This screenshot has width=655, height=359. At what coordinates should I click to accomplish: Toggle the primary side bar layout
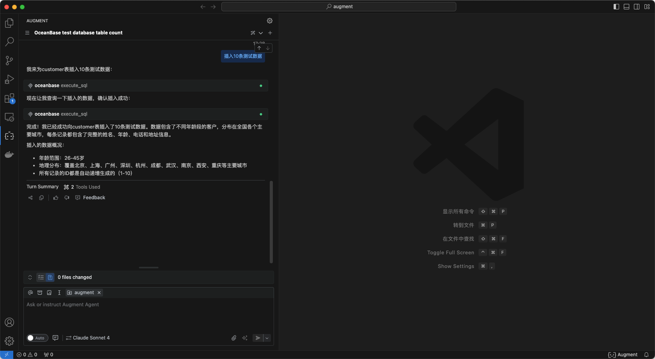(x=616, y=7)
